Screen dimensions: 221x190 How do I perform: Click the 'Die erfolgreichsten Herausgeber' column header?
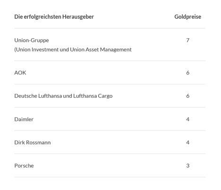click(54, 17)
